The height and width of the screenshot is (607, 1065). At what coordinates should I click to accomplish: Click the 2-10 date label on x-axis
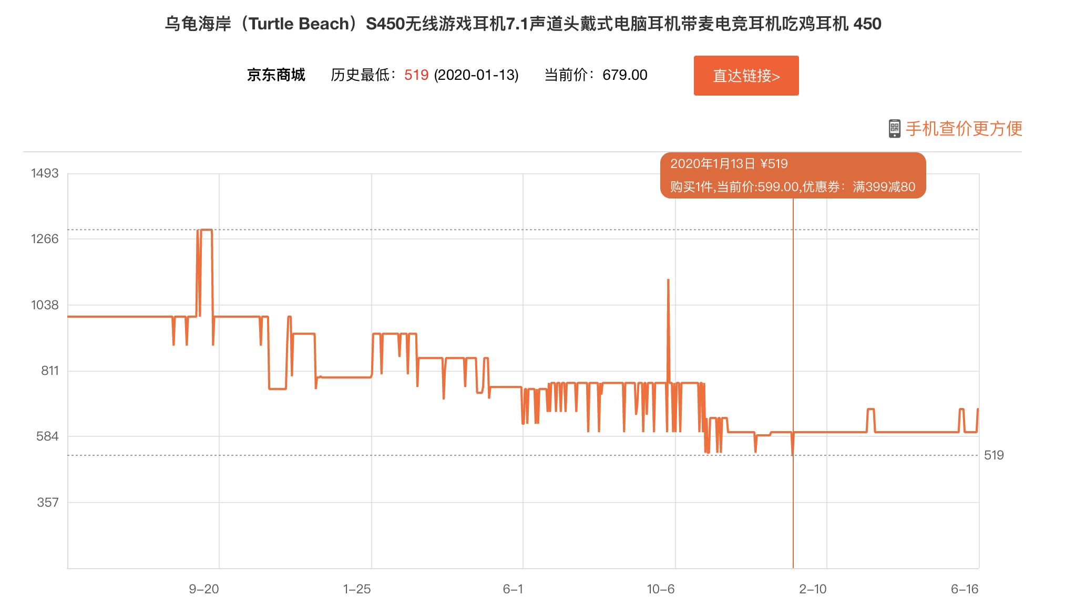[813, 589]
